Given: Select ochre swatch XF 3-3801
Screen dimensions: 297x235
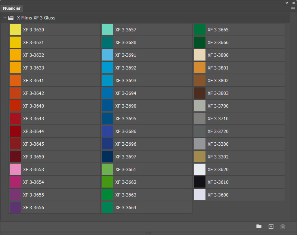Looking at the screenshot, I should pos(200,68).
